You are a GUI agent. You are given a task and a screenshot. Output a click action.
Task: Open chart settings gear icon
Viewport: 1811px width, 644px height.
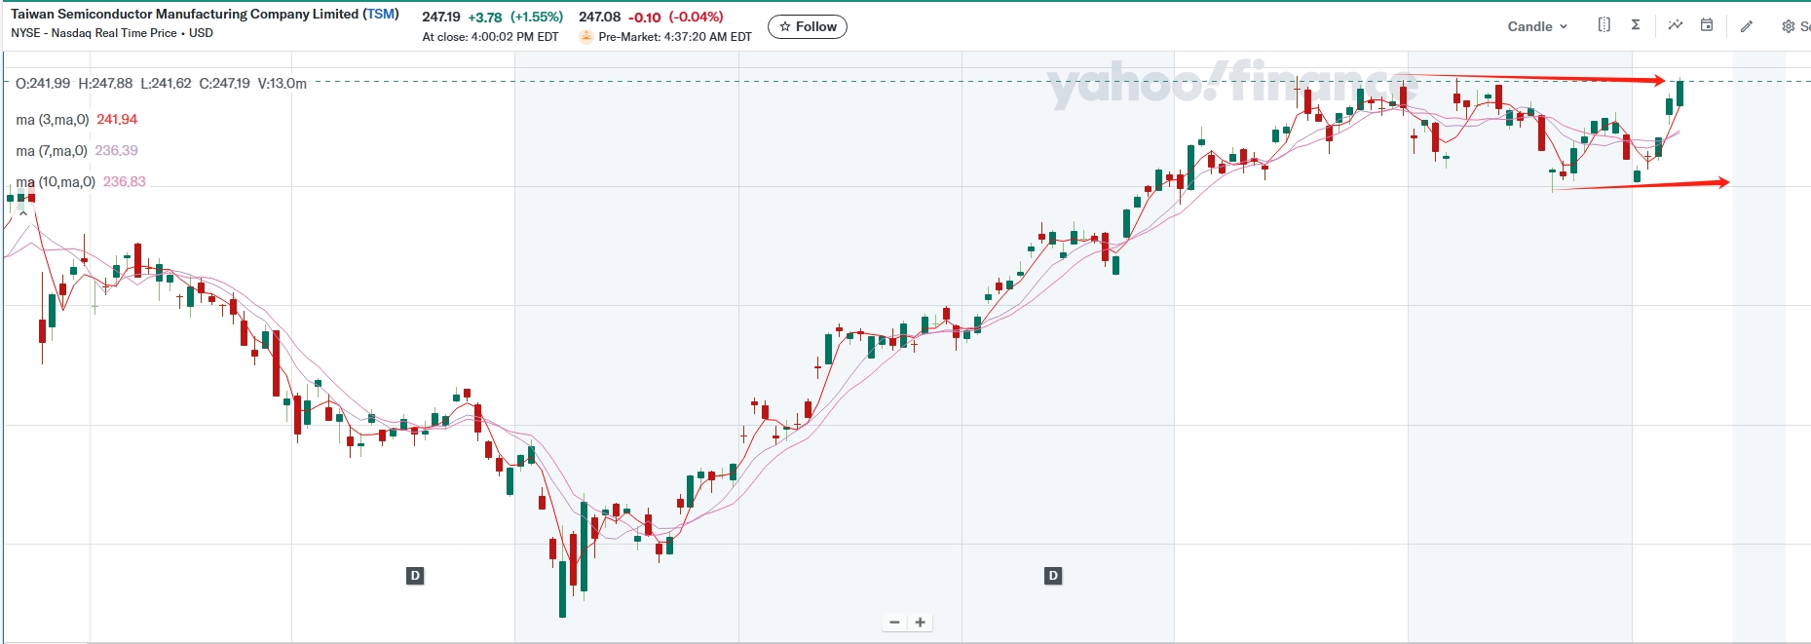click(1789, 26)
